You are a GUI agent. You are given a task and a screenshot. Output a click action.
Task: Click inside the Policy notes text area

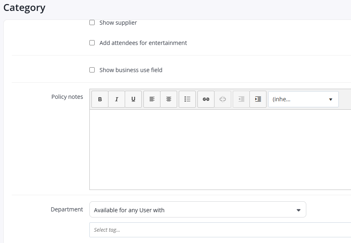click(220, 149)
